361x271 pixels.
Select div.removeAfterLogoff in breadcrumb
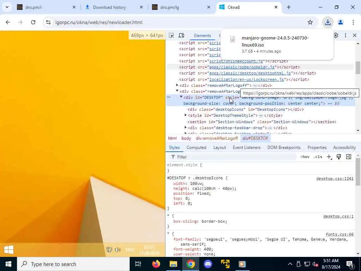click(217, 138)
